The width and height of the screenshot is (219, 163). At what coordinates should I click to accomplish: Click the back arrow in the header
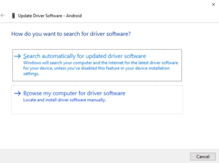click(3, 15)
